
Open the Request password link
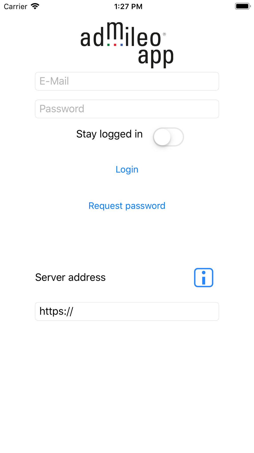click(x=127, y=206)
